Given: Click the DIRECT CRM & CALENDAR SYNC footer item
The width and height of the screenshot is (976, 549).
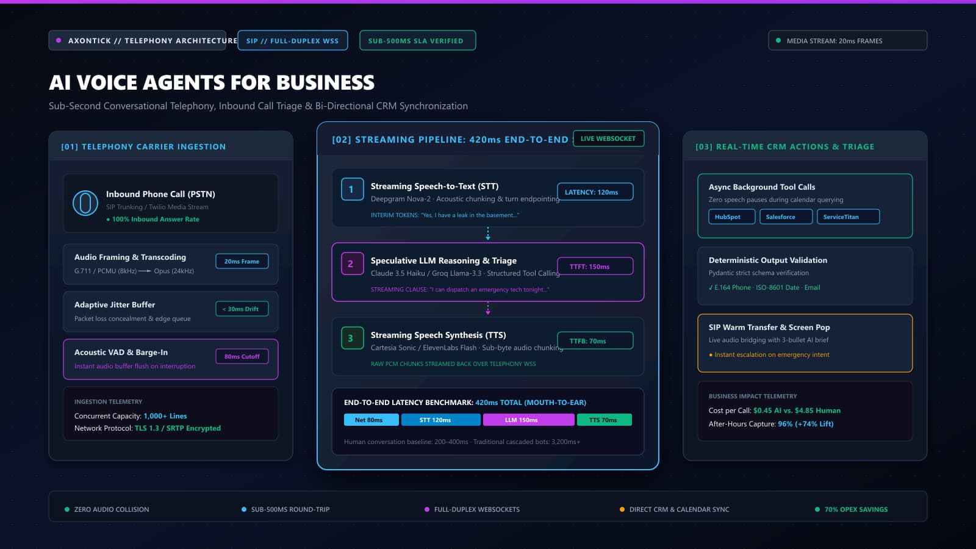Looking at the screenshot, I should coord(674,509).
